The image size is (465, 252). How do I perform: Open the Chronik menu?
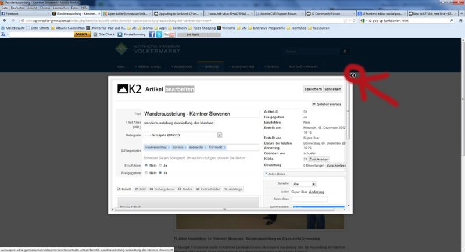[x=45, y=8]
